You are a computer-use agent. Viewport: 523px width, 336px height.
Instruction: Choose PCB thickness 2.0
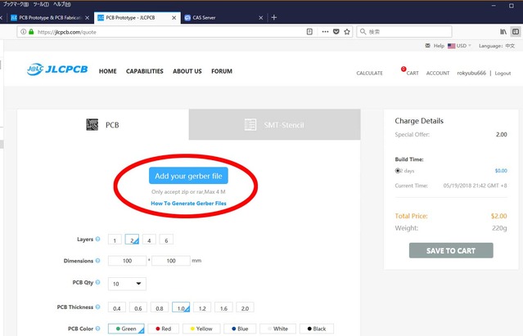pos(245,307)
